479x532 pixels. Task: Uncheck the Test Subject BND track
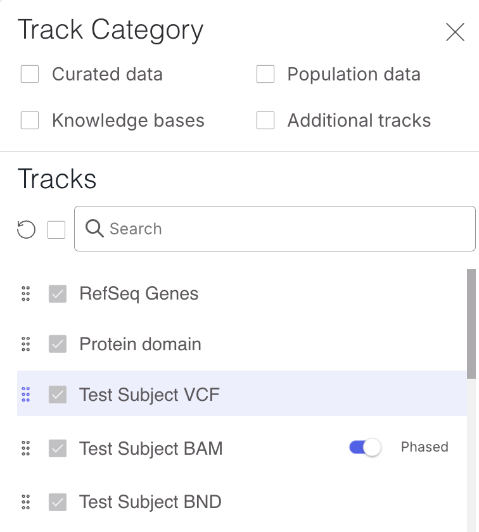58,502
